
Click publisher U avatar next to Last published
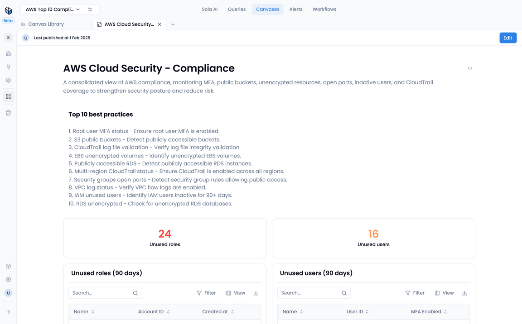[x=26, y=38]
